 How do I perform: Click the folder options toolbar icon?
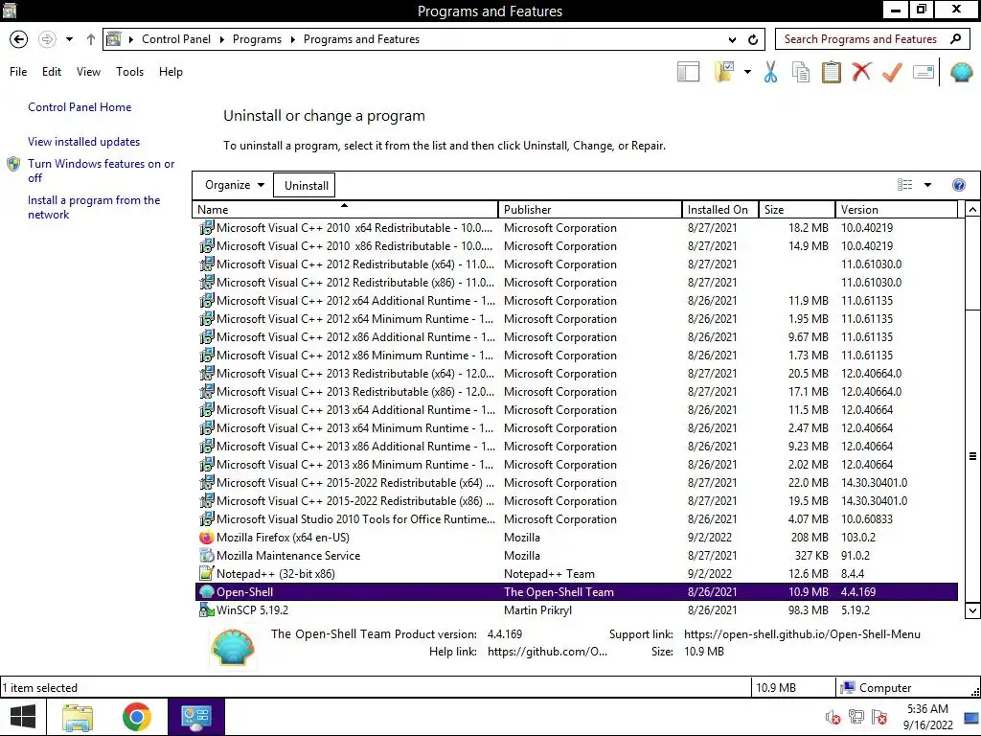tap(724, 72)
